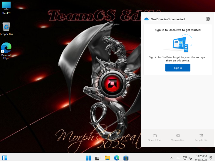Click the OneDrive tray cloud icon
Image resolution: width=215 pixels, height=161 pixels.
[x=178, y=158]
